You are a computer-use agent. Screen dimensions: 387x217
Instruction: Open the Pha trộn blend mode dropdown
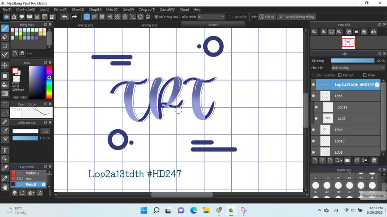coord(358,68)
